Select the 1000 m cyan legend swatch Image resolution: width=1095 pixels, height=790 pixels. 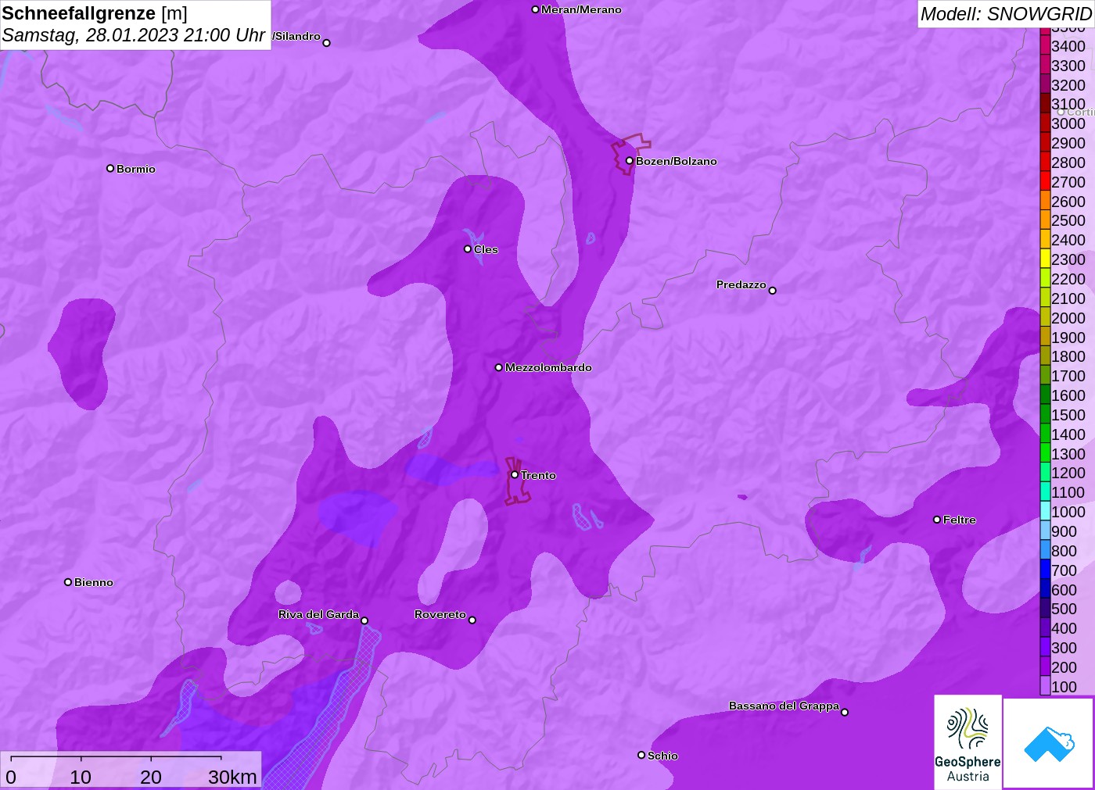coord(1045,512)
